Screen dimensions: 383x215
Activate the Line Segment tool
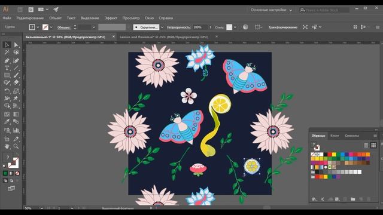click(x=16, y=68)
